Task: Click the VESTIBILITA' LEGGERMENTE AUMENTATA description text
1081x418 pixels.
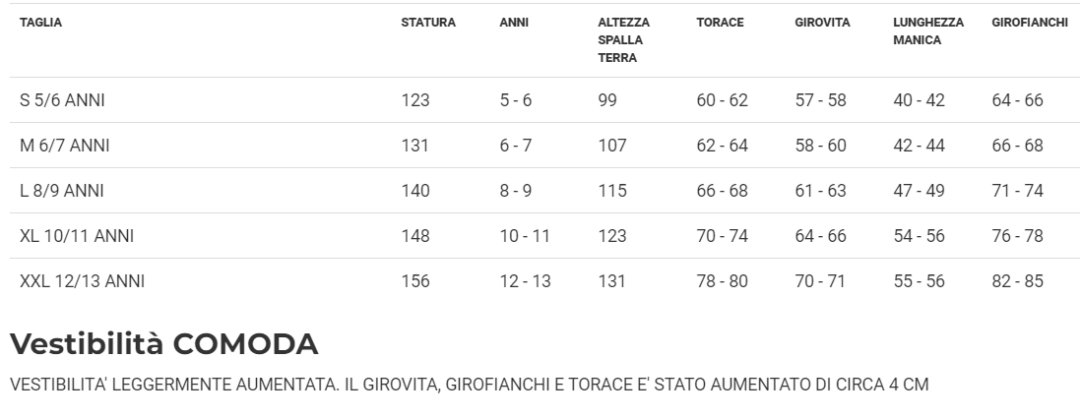Action: click(x=469, y=384)
